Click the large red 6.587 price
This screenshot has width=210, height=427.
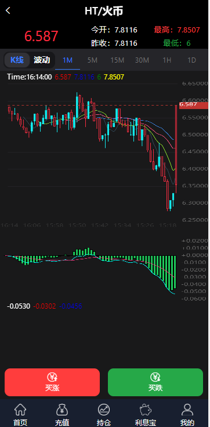point(41,36)
